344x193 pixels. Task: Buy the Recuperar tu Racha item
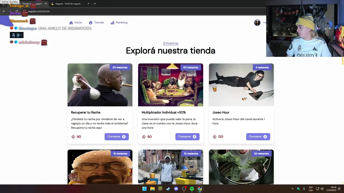click(117, 137)
